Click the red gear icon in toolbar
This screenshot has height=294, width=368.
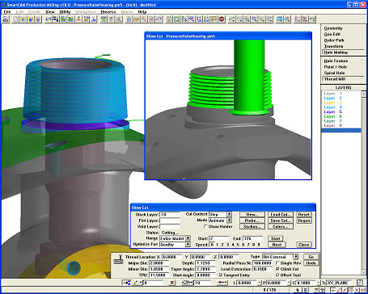(x=222, y=19)
